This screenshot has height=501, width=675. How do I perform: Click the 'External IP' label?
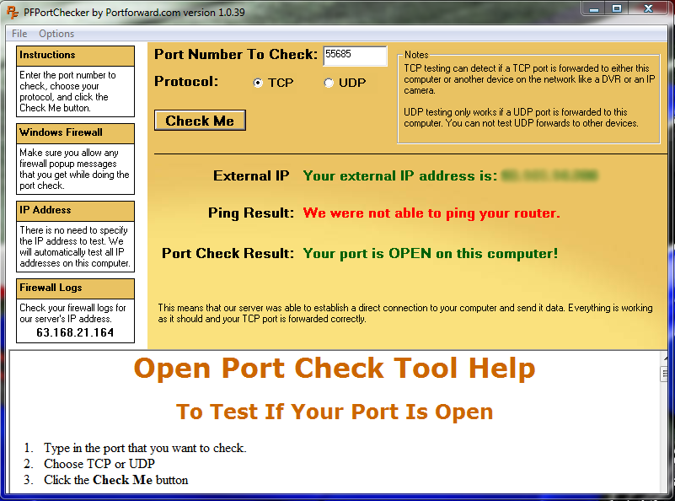pyautogui.click(x=251, y=175)
